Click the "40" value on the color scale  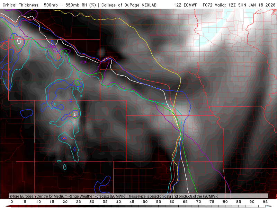[x=118, y=202]
